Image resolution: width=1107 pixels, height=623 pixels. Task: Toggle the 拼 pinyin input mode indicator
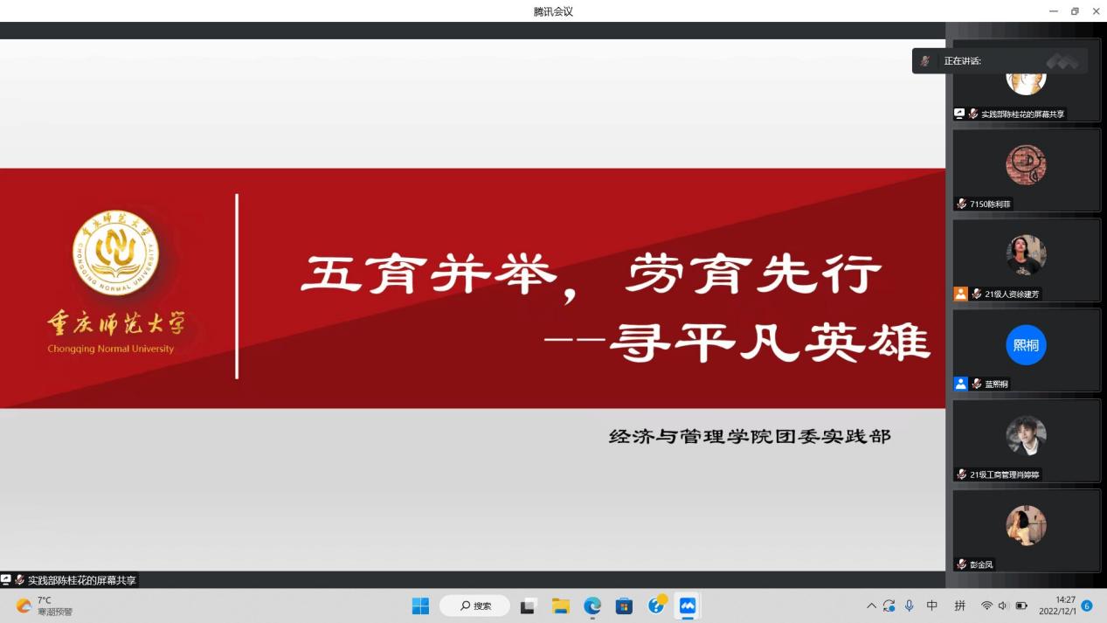coord(959,606)
